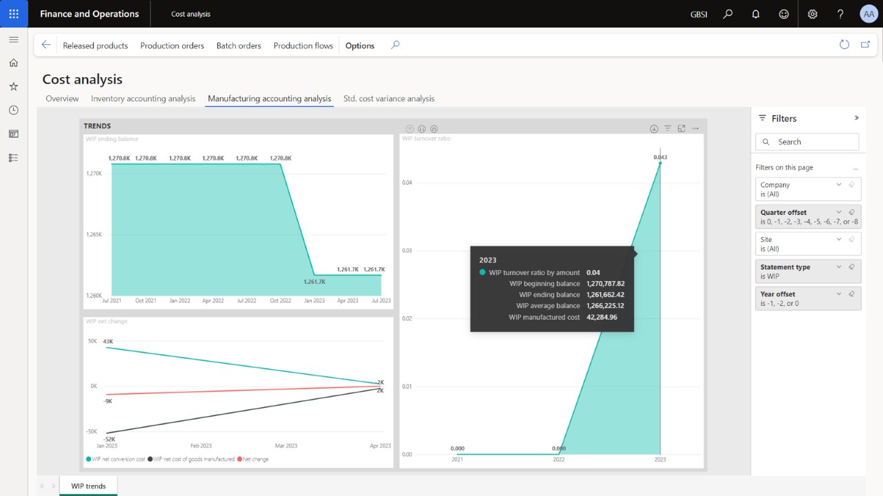The height and width of the screenshot is (496, 883).
Task: Toggle WIP net cost of goods manufactured legend
Action: pyautogui.click(x=192, y=459)
